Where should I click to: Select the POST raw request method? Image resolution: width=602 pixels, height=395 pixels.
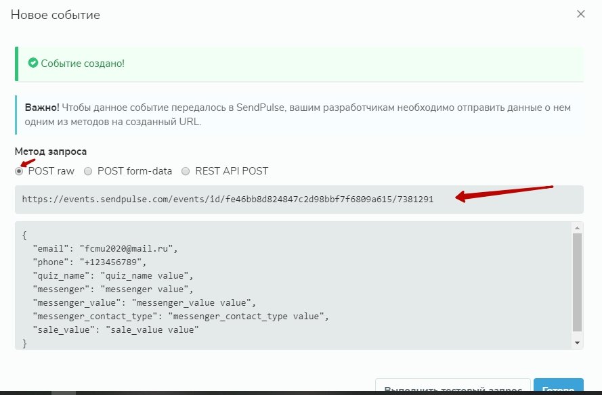pyautogui.click(x=19, y=171)
